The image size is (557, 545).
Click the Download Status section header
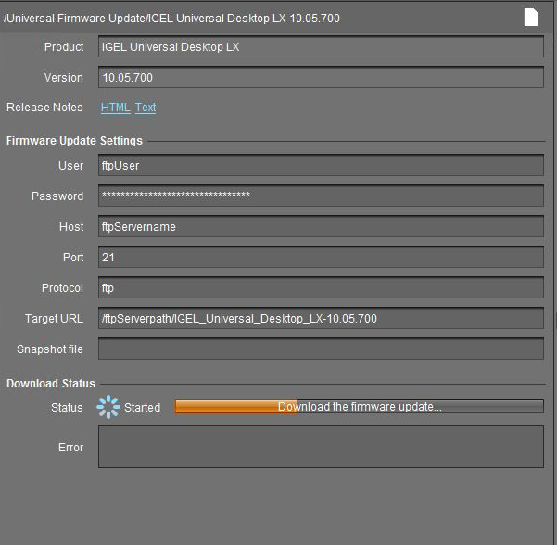point(51,384)
